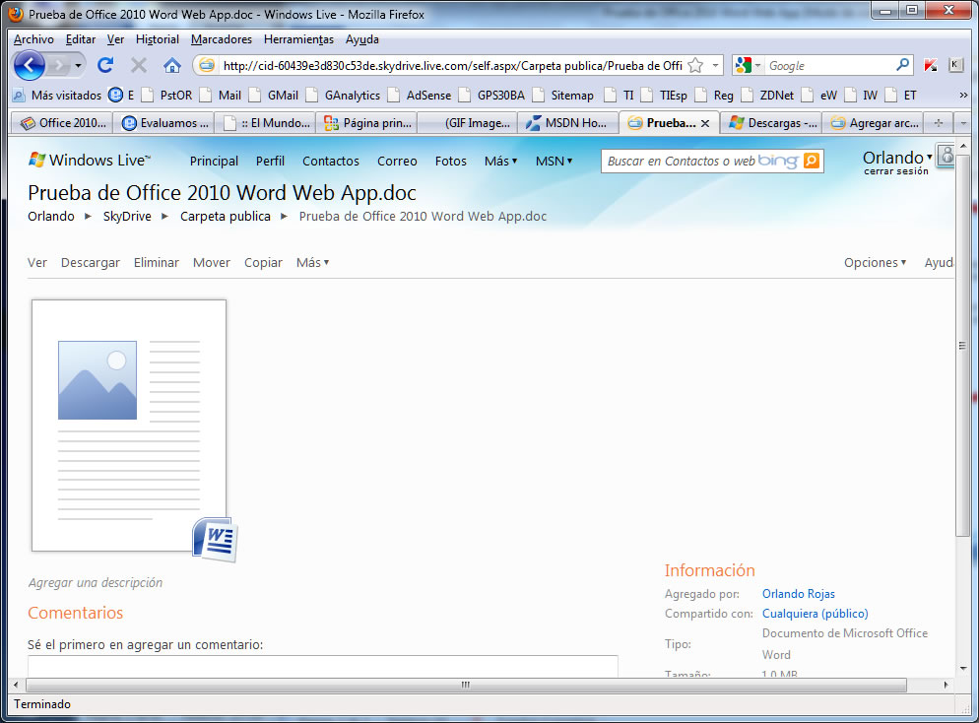This screenshot has width=979, height=723.
Task: Expand the Más menu in Windows Live header
Action: (x=500, y=162)
